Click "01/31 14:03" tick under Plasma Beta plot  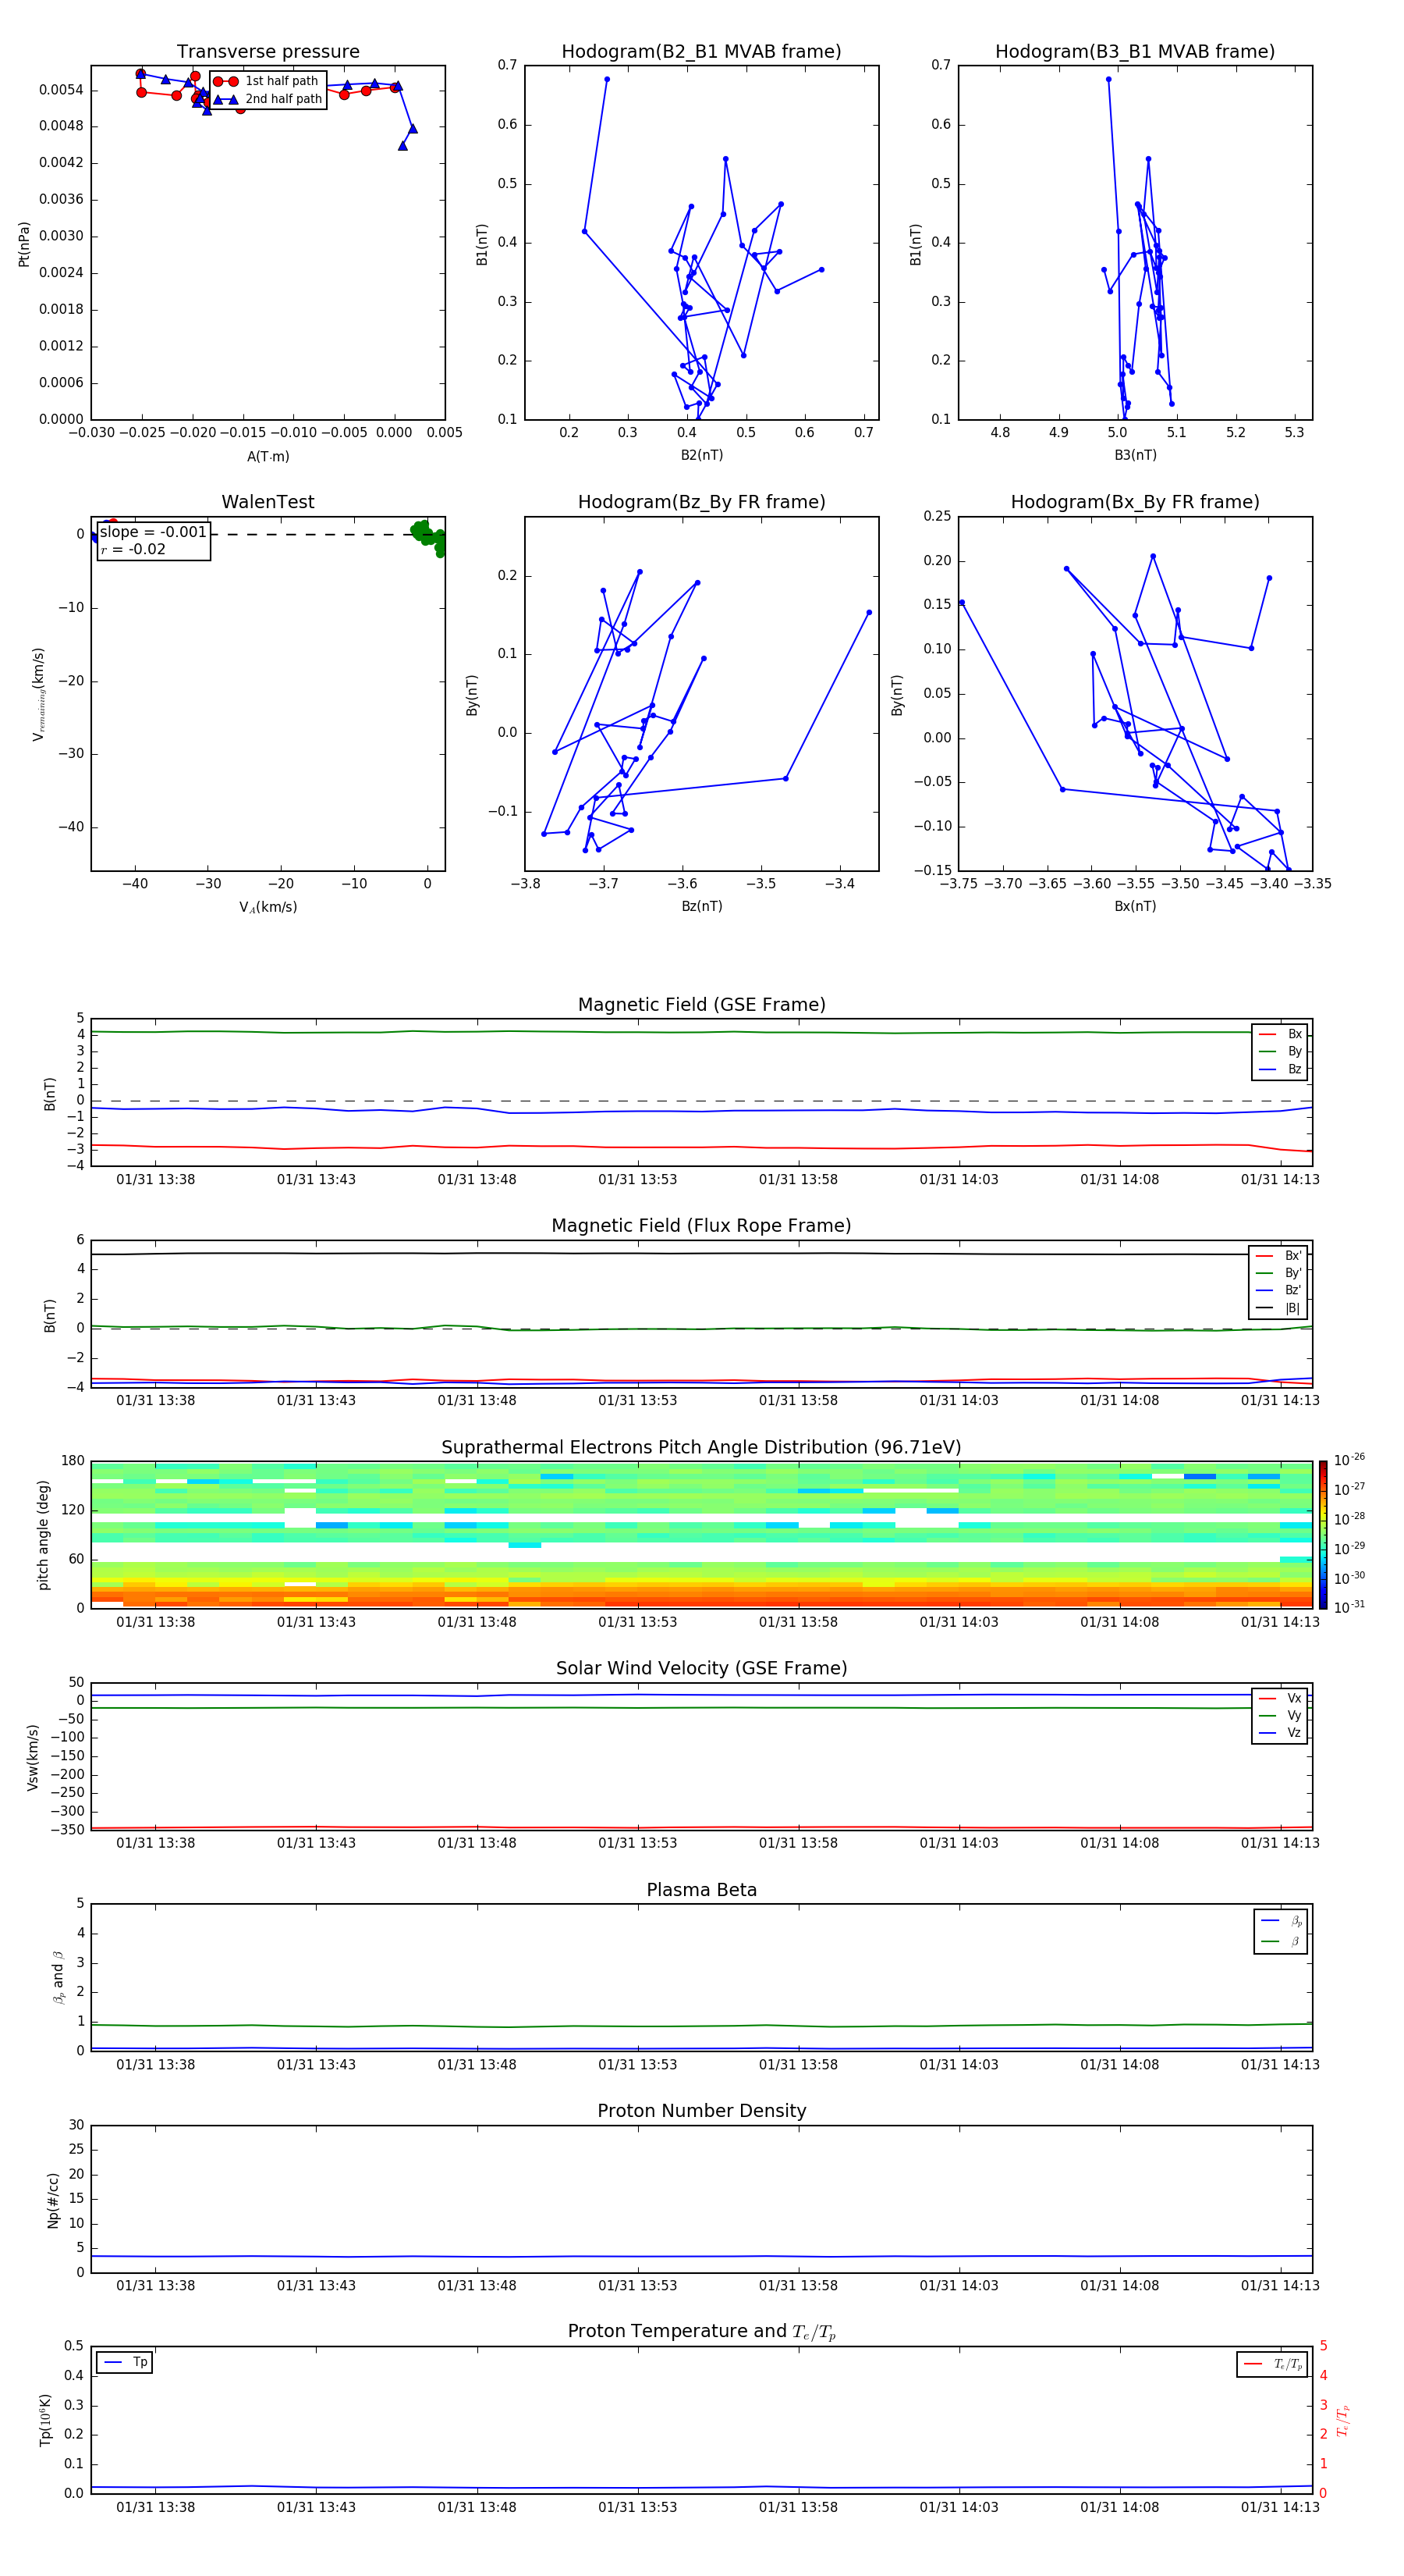[959, 2064]
